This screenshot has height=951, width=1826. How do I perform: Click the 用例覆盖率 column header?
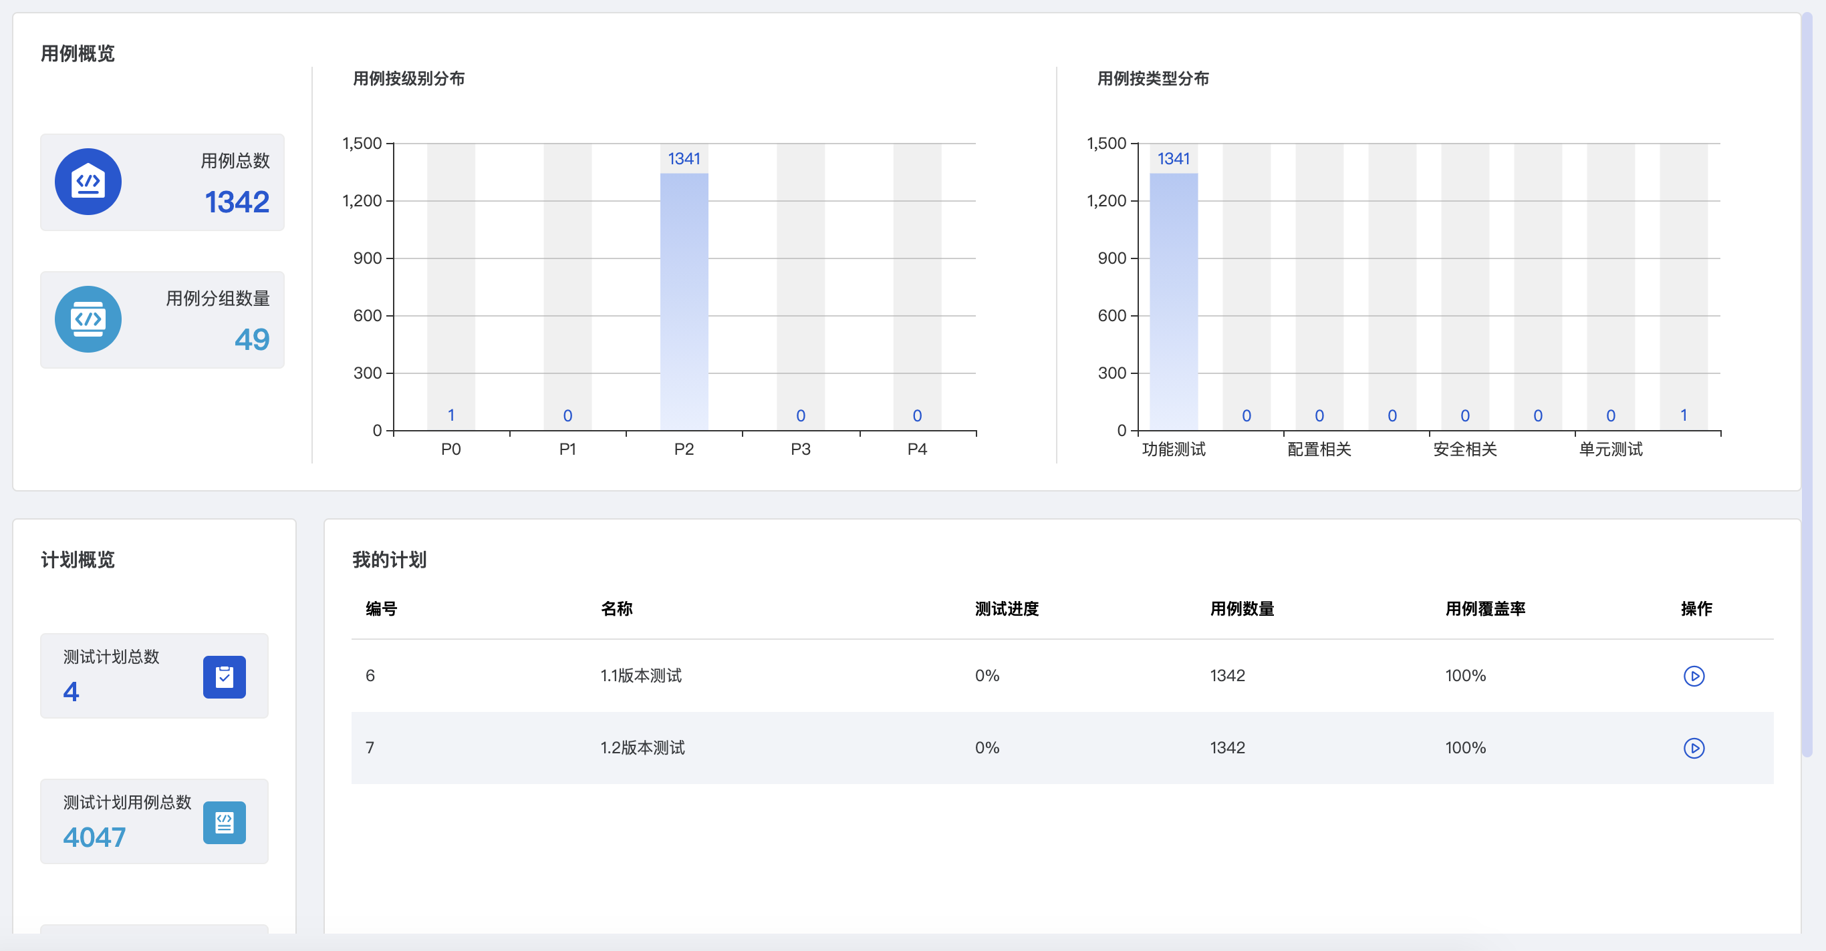click(x=1485, y=609)
